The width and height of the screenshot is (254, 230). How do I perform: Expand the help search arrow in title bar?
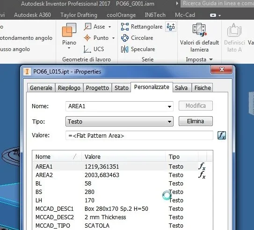click(177, 3)
